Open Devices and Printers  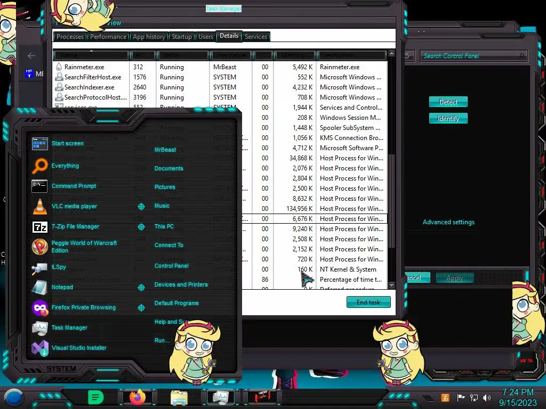[181, 284]
